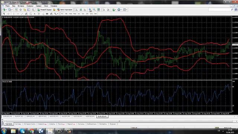Expand the templates dropdown arrow
Viewport: 238px width, 134px height.
click(127, 10)
